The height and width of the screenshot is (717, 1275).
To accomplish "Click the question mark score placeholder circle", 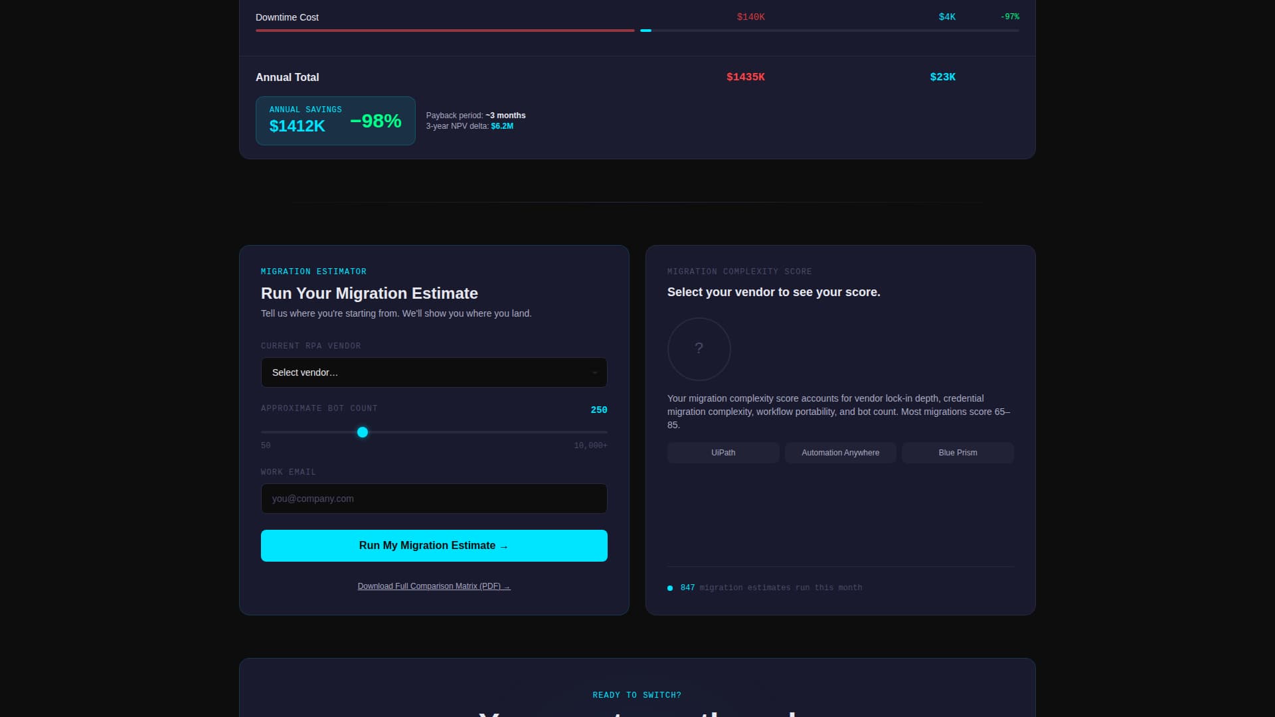I will pyautogui.click(x=699, y=349).
